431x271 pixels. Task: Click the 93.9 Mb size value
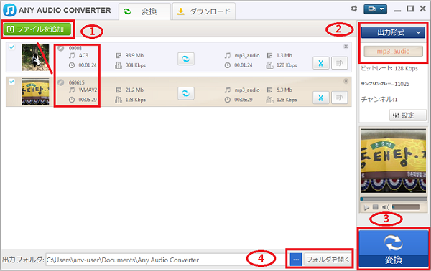134,56
